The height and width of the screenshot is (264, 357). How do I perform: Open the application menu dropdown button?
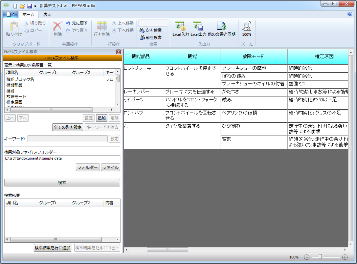click(x=10, y=14)
